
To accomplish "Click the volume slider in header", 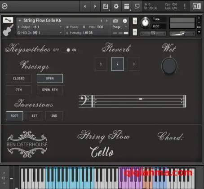I will tap(182, 34).
